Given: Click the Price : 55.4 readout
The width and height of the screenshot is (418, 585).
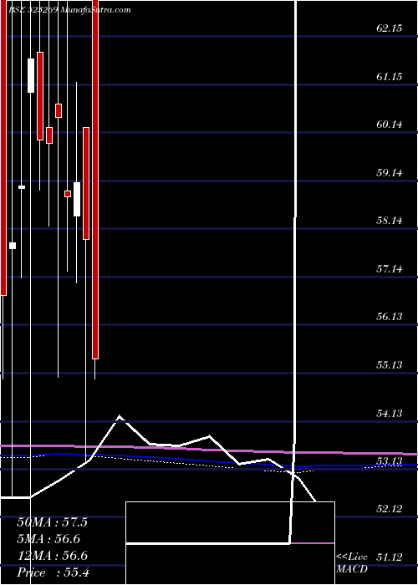Looking at the screenshot, I should (53, 572).
